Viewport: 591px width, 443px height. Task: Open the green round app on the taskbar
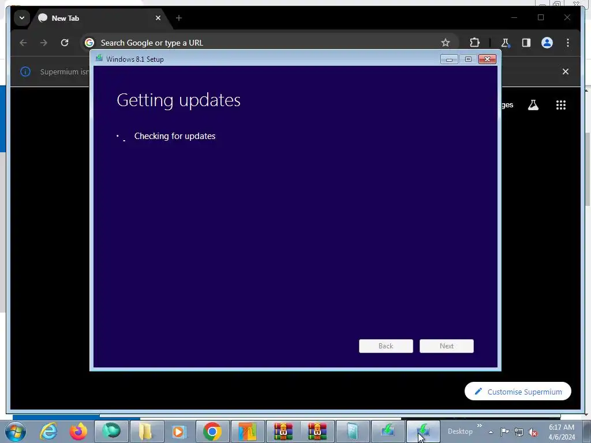click(111, 431)
